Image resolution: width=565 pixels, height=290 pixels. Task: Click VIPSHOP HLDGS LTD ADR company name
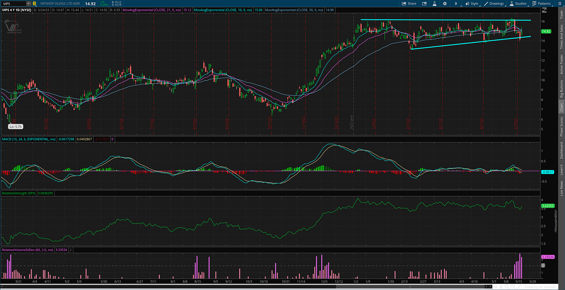pyautogui.click(x=60, y=3)
